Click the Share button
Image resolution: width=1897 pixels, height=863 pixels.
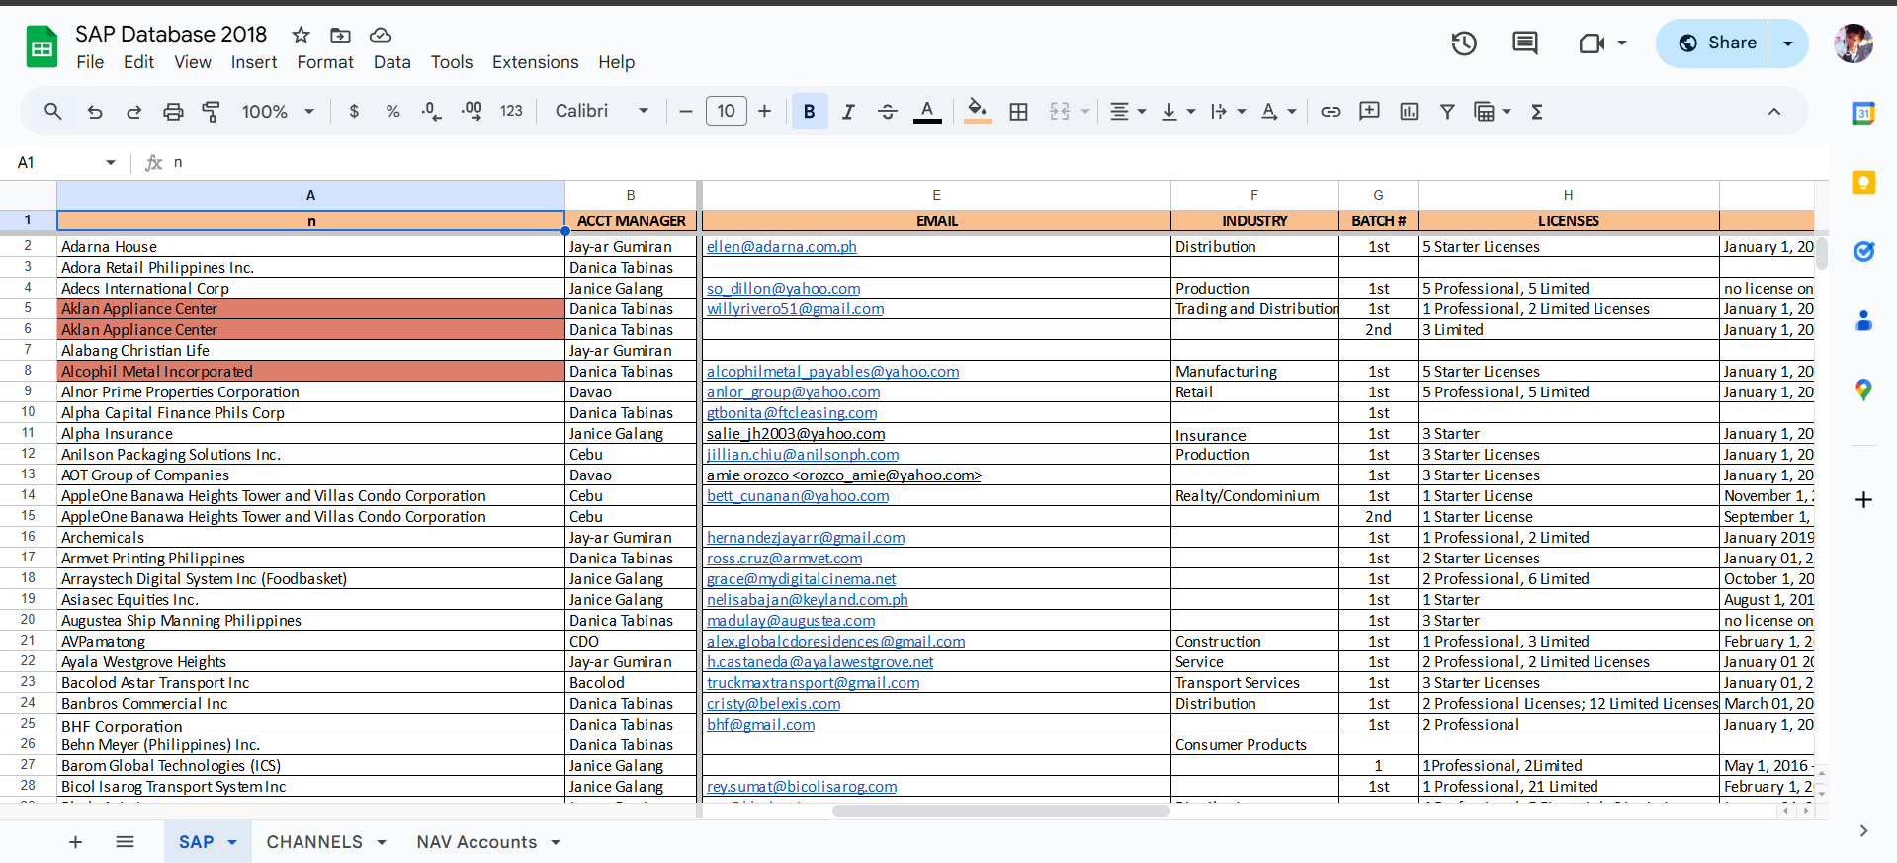(x=1718, y=43)
